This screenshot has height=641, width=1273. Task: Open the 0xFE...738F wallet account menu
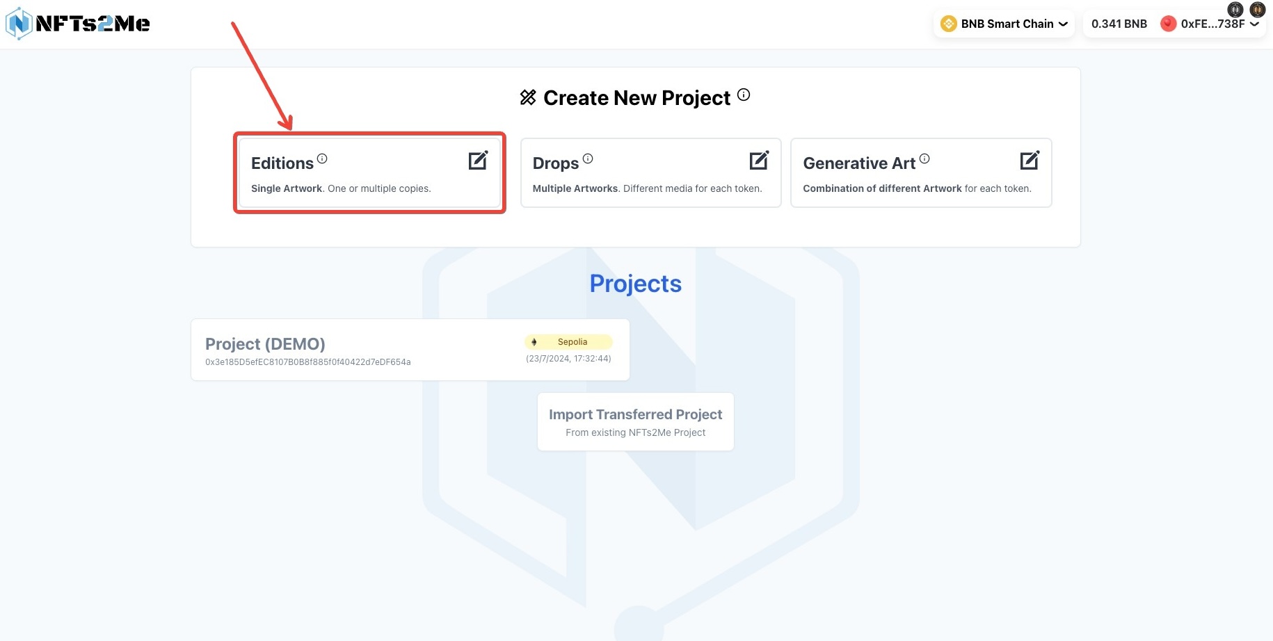pyautogui.click(x=1210, y=24)
